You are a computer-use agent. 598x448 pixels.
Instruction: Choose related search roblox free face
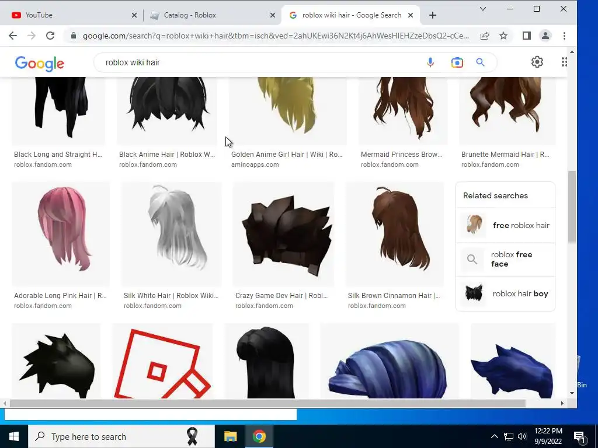(505, 260)
